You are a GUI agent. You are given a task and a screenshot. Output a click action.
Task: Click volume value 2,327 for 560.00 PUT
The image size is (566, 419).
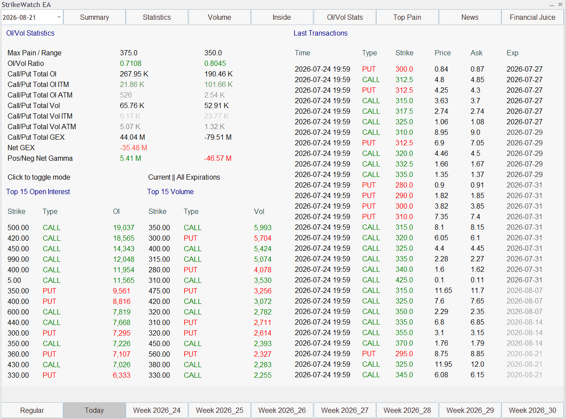(263, 354)
